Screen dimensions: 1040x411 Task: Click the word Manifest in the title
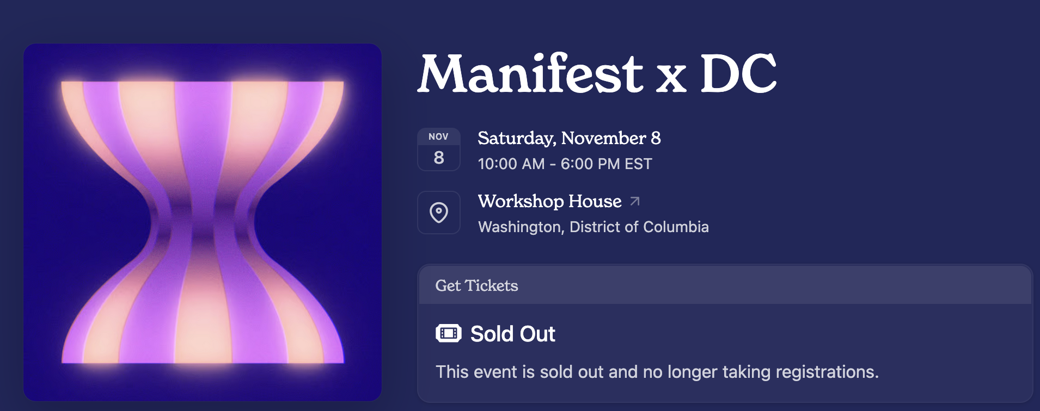(x=531, y=73)
